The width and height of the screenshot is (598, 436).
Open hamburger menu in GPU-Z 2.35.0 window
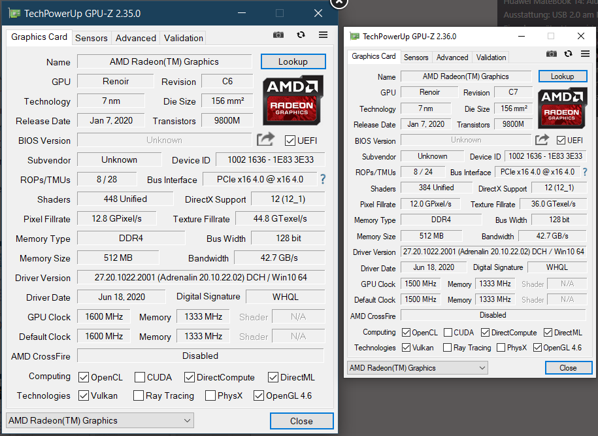[x=323, y=35]
